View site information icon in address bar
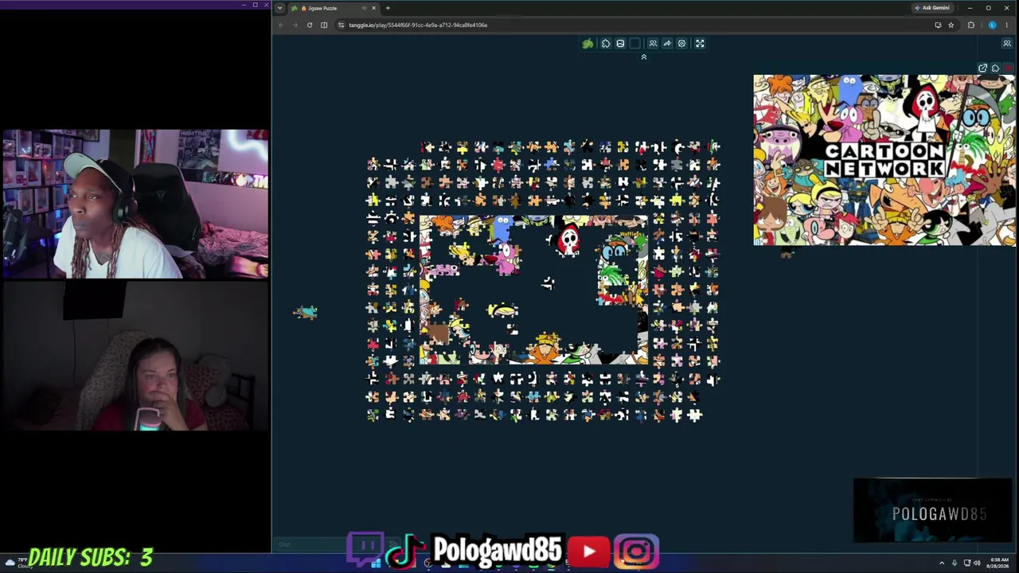 pyautogui.click(x=342, y=25)
